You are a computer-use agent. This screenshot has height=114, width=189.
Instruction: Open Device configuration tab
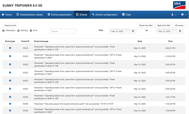pos(105,15)
